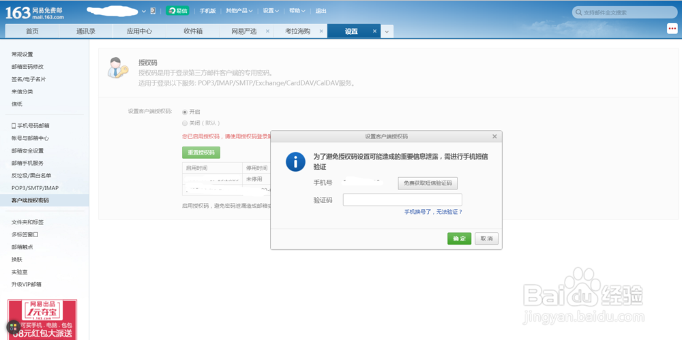The width and height of the screenshot is (682, 340).
Task: Switch to the 通讯录 tab
Action: (86, 31)
